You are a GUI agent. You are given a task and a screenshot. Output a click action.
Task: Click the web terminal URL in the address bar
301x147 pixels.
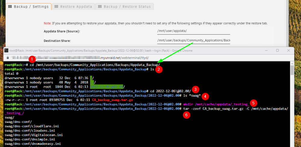80,58
